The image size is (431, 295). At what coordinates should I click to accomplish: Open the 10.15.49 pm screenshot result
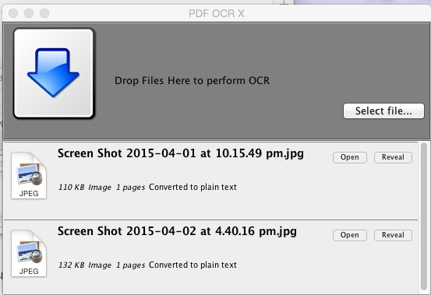click(x=350, y=157)
